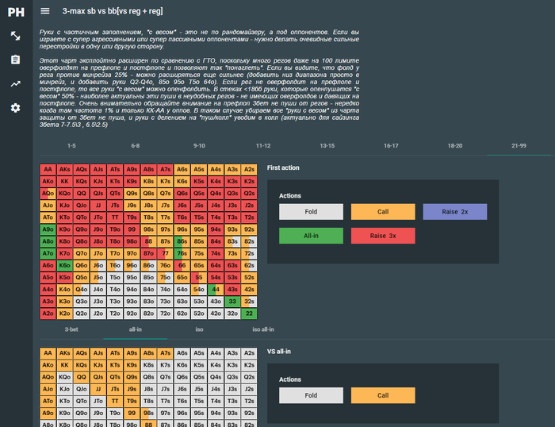The height and width of the screenshot is (427, 555).
Task: Select the 9-10 stack tab
Action: click(x=199, y=146)
